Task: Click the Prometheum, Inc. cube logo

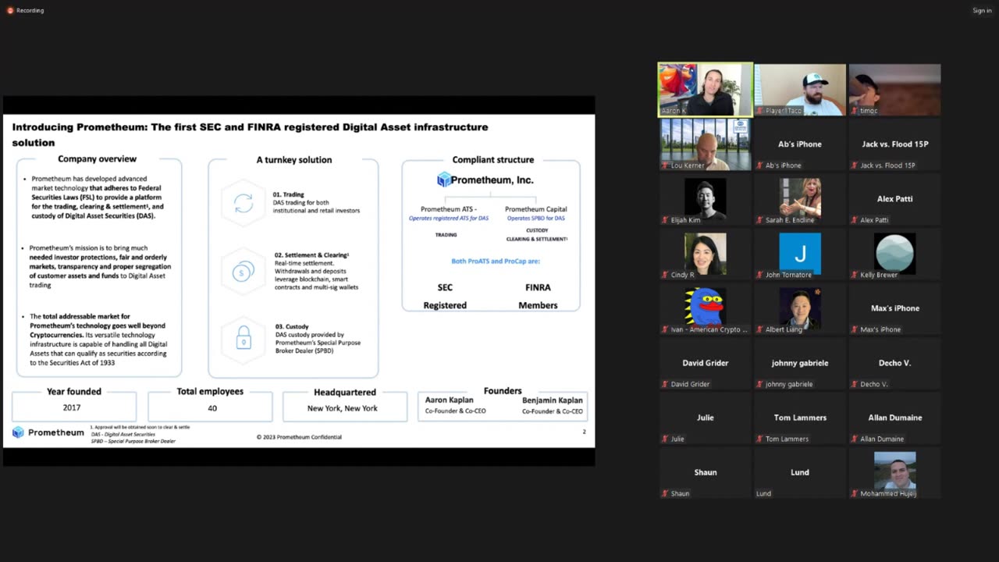Action: (x=444, y=180)
